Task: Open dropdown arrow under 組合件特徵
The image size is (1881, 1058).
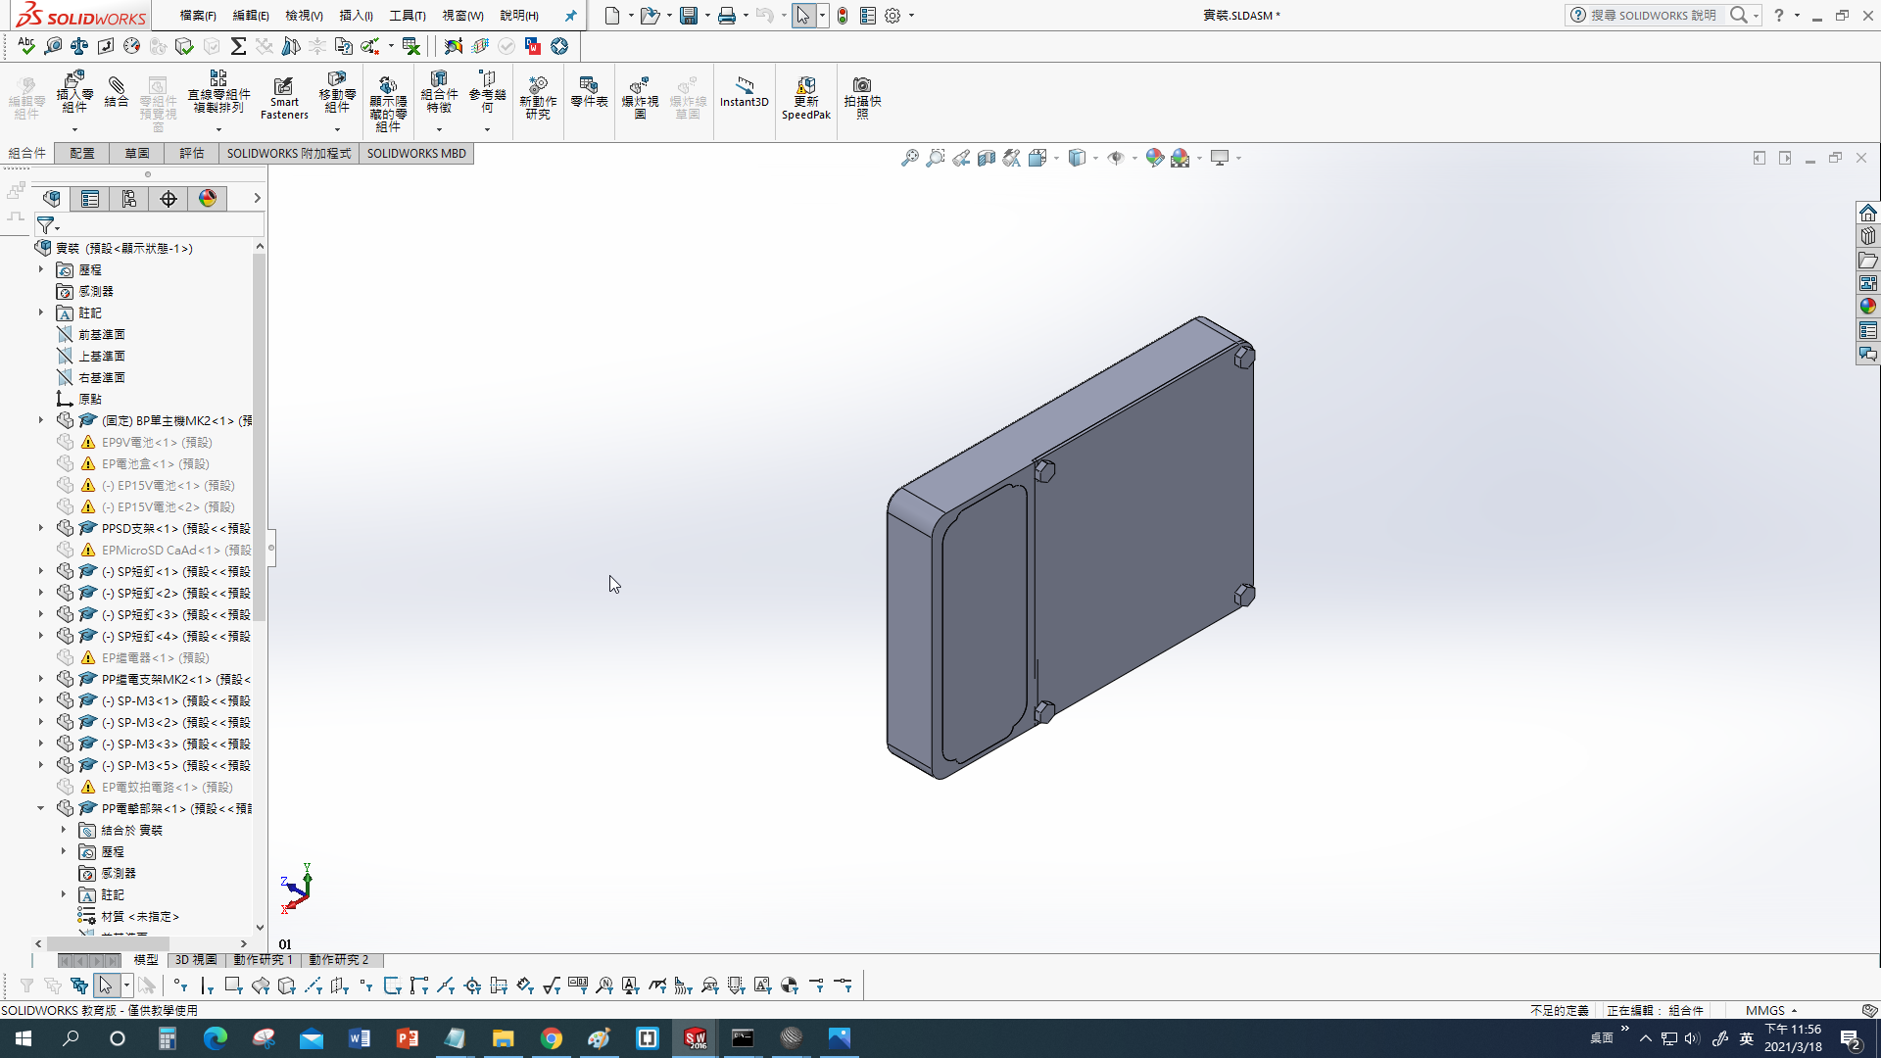Action: pyautogui.click(x=439, y=129)
